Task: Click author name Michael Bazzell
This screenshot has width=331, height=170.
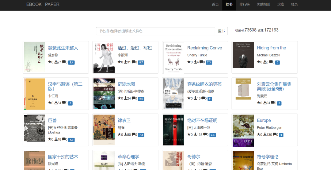Action: click(268, 55)
